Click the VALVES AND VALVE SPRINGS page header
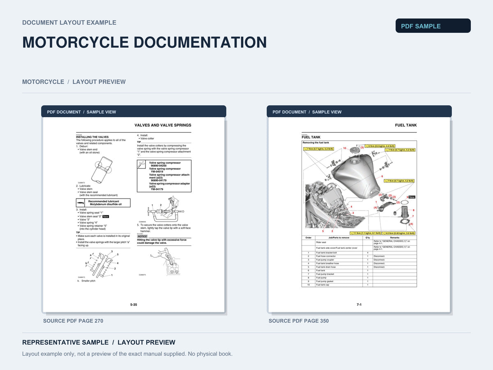Screen dimensions: 493x370 [163, 125]
